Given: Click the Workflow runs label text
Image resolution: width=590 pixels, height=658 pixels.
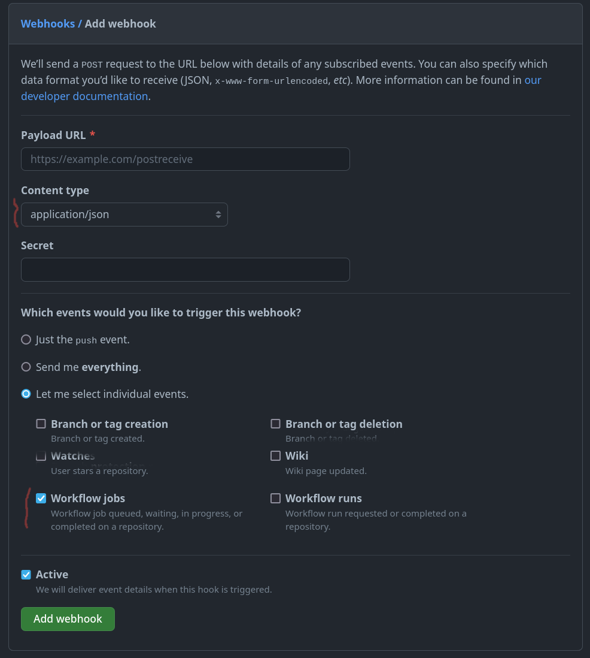Looking at the screenshot, I should point(323,499).
